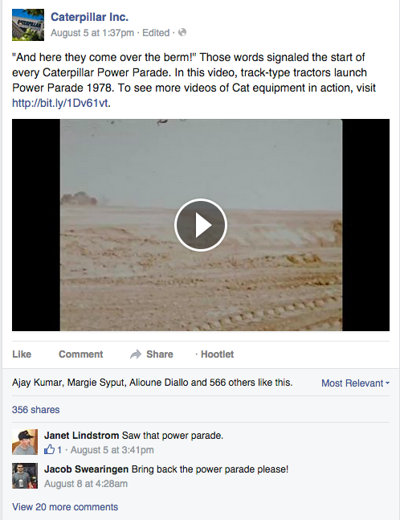Open the bit.ly/1Dv61vt link
The height and width of the screenshot is (520, 400).
[x=60, y=103]
